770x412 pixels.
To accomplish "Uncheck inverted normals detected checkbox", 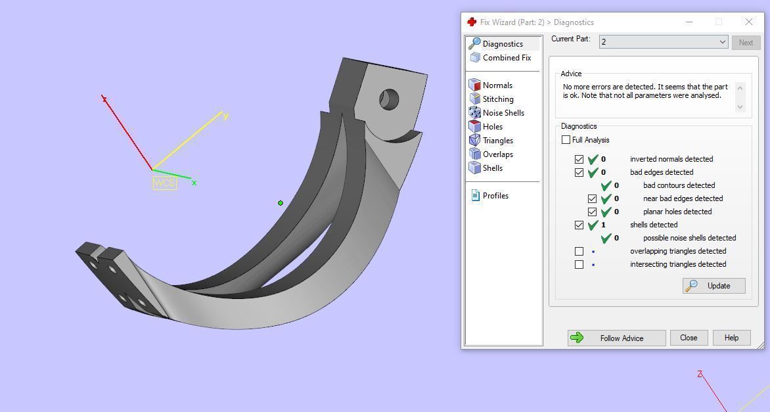I will (579, 159).
